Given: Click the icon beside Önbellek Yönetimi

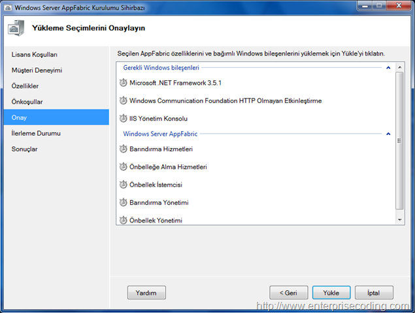Looking at the screenshot, I should (123, 220).
